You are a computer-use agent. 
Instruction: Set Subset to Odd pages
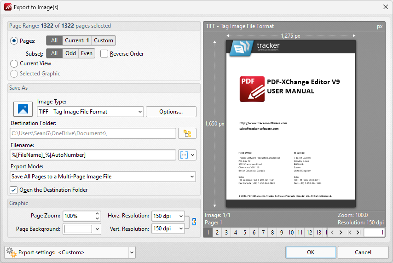(x=70, y=53)
